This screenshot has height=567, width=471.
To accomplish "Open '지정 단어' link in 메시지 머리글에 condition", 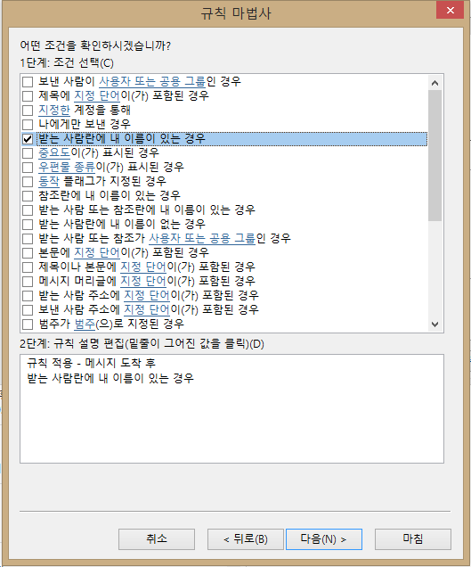I will click(x=143, y=281).
